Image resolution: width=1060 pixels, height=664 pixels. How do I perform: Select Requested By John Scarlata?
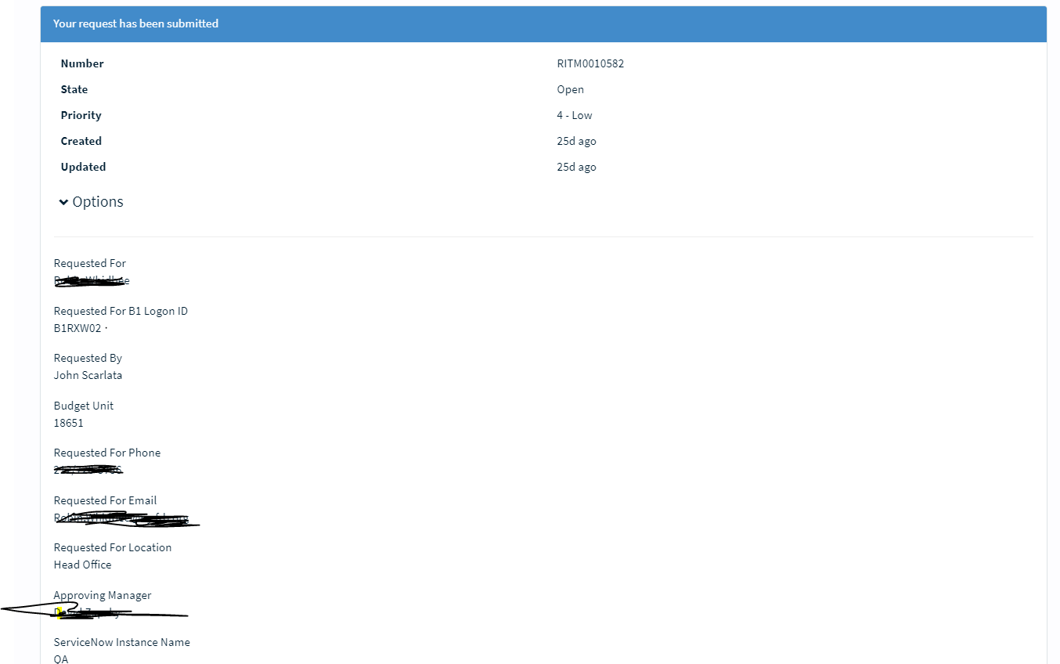[88, 375]
